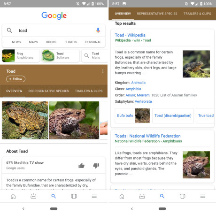Tap the Bufo bufo related chip

click(x=132, y=115)
